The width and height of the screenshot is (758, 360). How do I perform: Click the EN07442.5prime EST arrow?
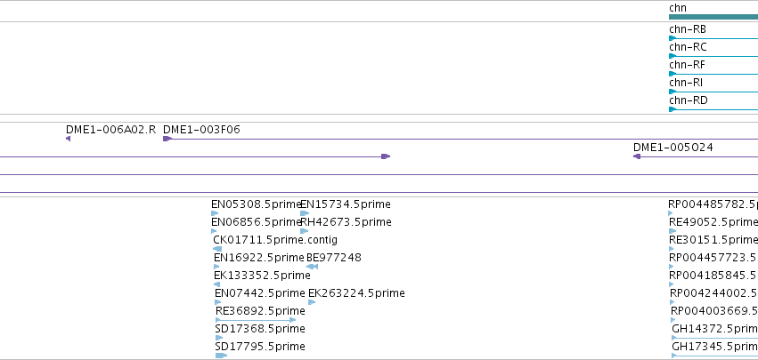coord(218,302)
